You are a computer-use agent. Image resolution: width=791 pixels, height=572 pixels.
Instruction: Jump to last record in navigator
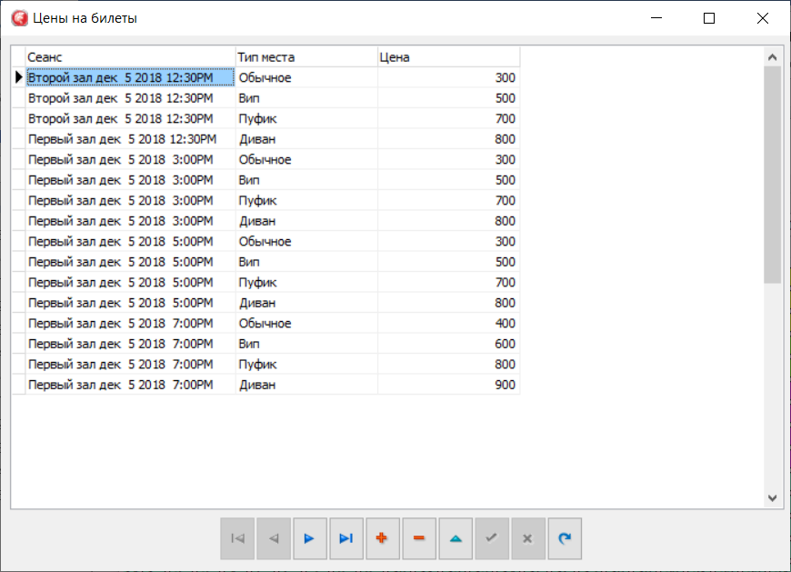click(346, 538)
